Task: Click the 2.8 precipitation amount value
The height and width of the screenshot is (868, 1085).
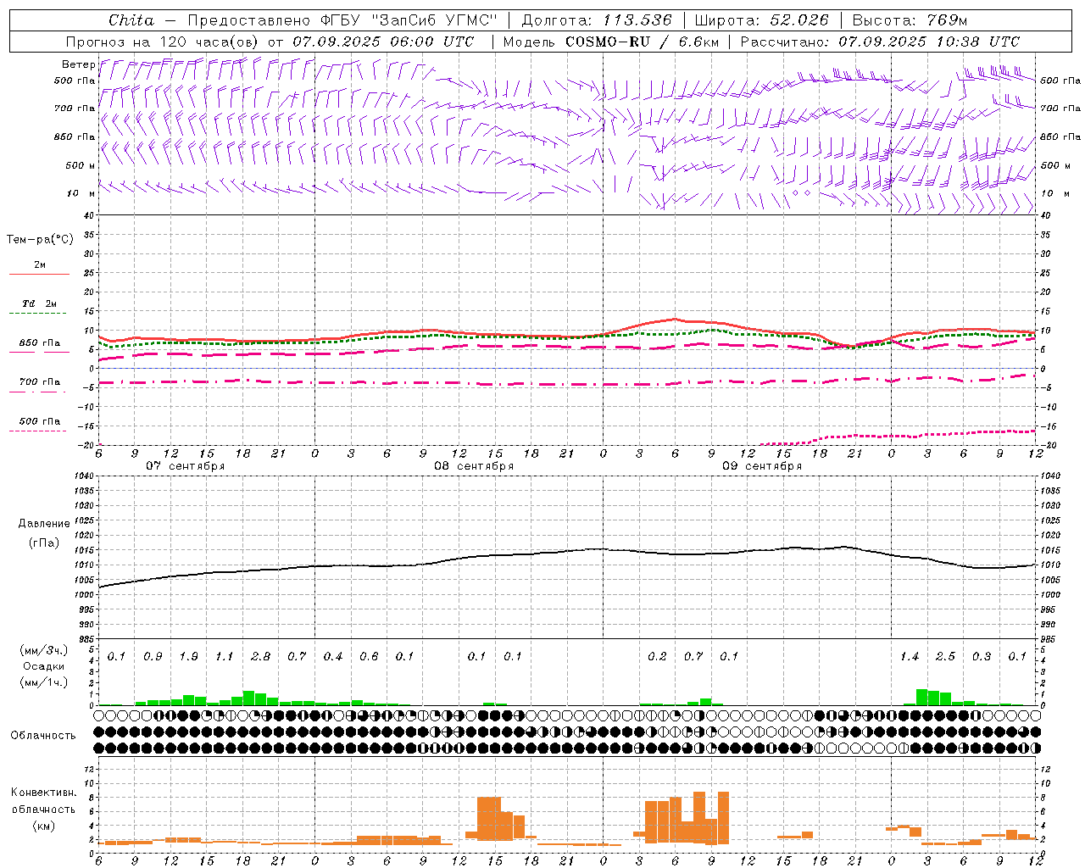Action: pos(261,656)
